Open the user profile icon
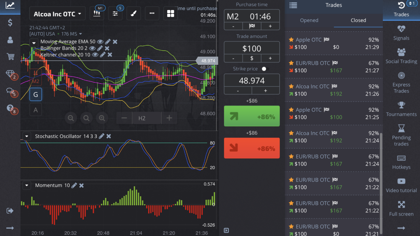This screenshot has height=236, width=420. pos(10,40)
